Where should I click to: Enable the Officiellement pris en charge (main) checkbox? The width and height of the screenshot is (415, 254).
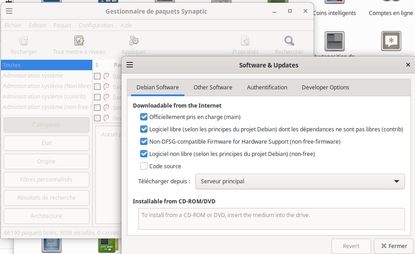144,117
